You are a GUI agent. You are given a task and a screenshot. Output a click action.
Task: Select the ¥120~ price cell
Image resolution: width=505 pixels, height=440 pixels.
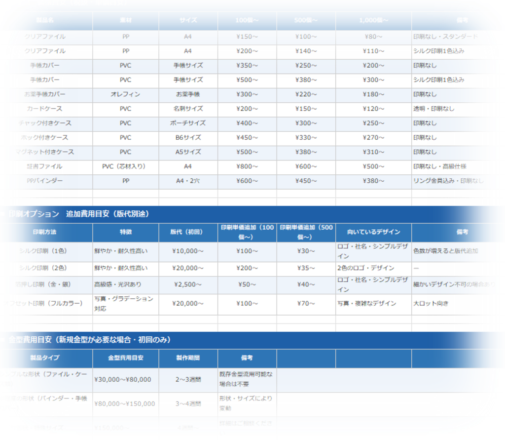tap(373, 109)
